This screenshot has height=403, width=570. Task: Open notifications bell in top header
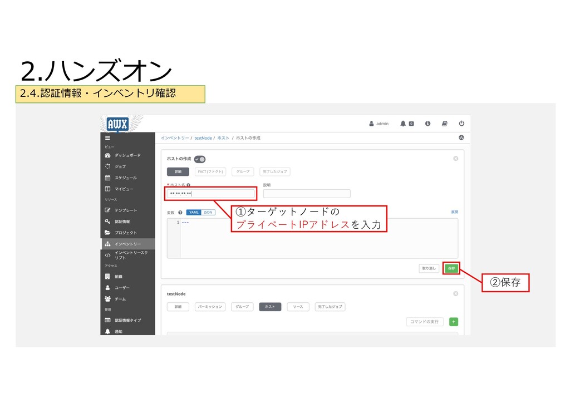[x=403, y=124]
